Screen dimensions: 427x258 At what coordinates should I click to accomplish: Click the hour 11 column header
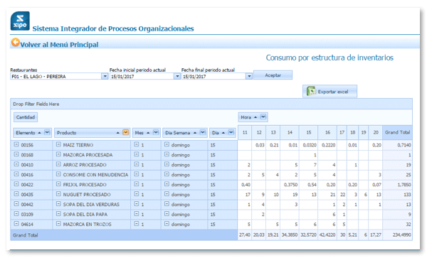(245, 133)
